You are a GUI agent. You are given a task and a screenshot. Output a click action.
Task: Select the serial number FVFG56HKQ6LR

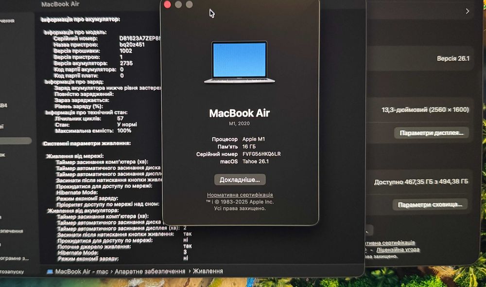click(261, 154)
